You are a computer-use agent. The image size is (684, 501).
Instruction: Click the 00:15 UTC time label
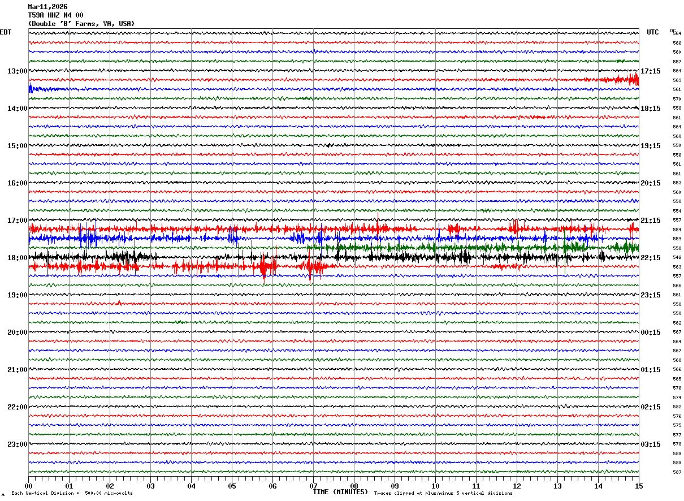[650, 332]
